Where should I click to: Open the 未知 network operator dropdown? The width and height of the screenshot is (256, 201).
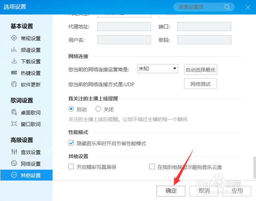158,69
